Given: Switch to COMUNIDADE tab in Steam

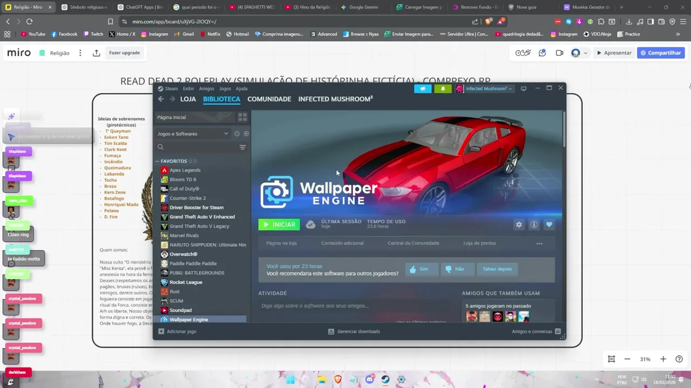Looking at the screenshot, I should pos(269,99).
